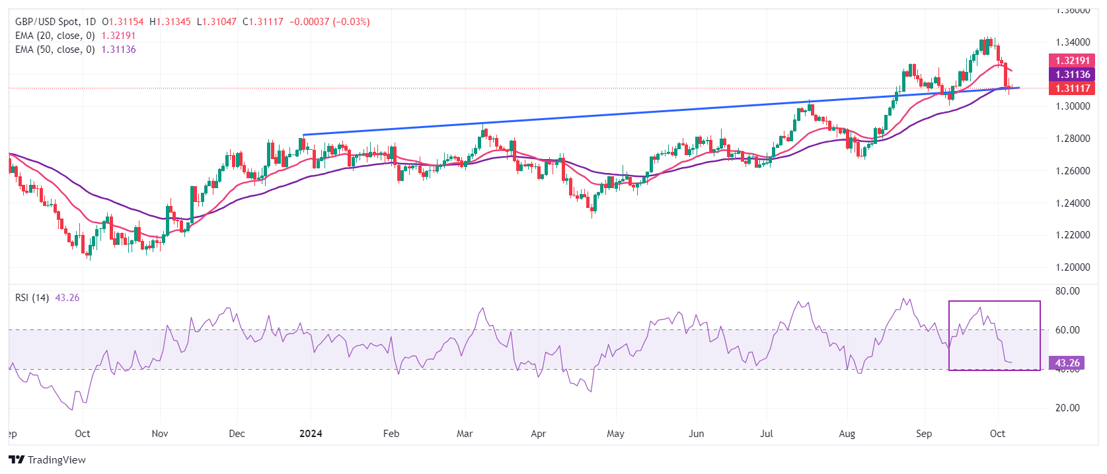Viewport: 1107px width, 474px height.
Task: Click the 1.20000 level on the price axis
Action: 1073,267
